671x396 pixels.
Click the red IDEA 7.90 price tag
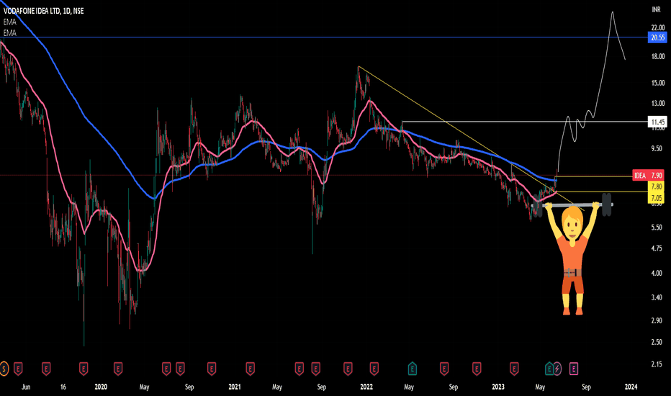tap(648, 175)
